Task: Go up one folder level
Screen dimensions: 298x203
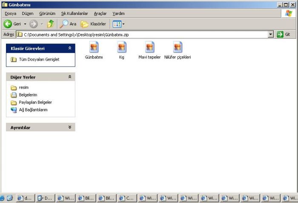Action: pos(51,24)
